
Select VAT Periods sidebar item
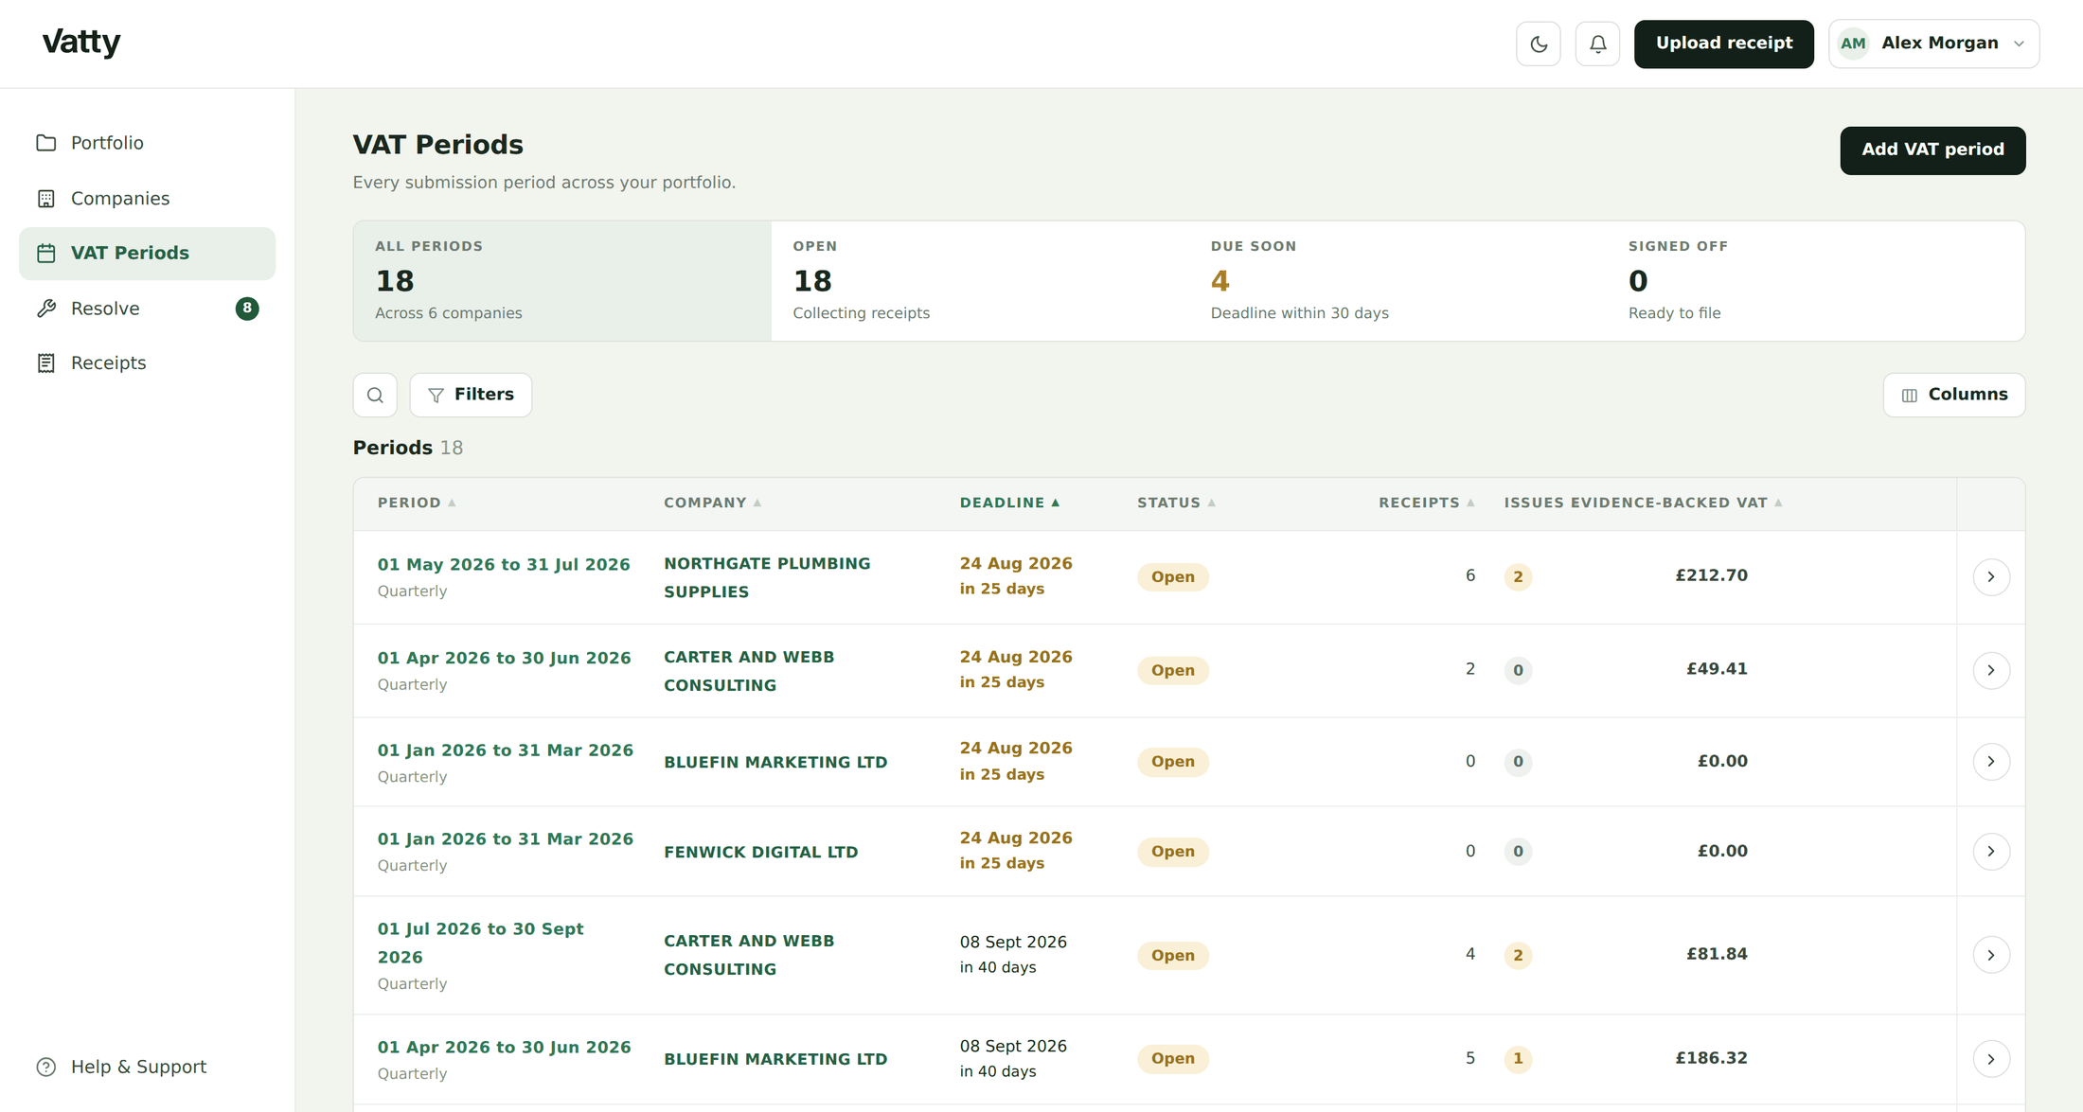pyautogui.click(x=147, y=254)
